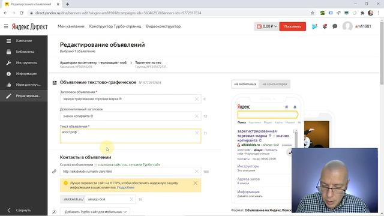The height and width of the screenshot is (216, 384).
Task: Click the Яндекс Директ logo
Action: (29, 26)
